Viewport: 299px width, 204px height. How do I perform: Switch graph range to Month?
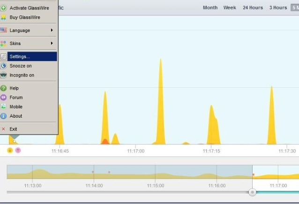point(210,8)
